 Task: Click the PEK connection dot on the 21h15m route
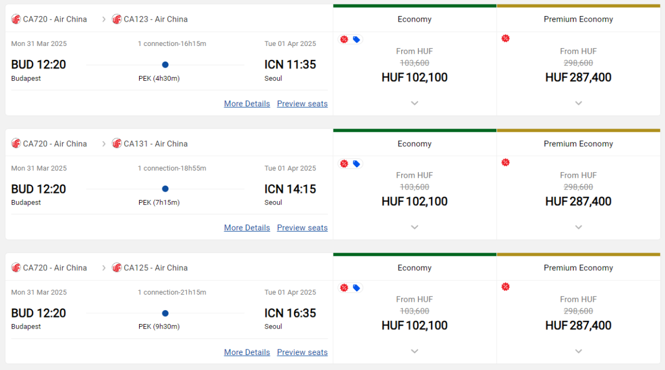pyautogui.click(x=165, y=314)
